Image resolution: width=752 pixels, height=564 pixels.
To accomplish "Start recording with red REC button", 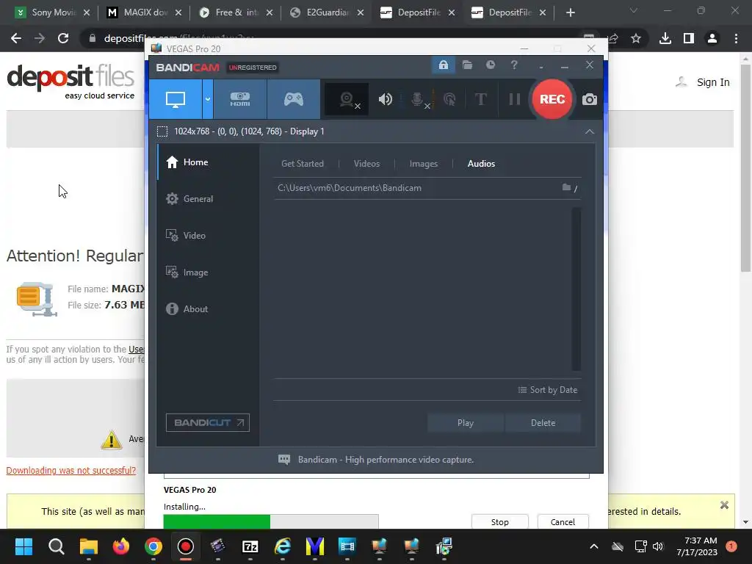I will click(x=552, y=99).
